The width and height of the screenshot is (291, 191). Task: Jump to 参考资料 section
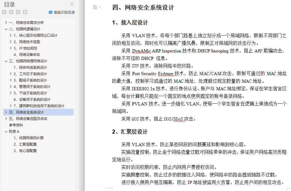16,125
